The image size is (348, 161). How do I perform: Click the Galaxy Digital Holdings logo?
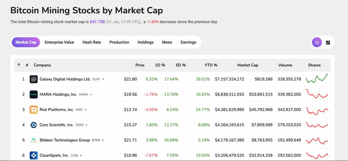[33, 79]
